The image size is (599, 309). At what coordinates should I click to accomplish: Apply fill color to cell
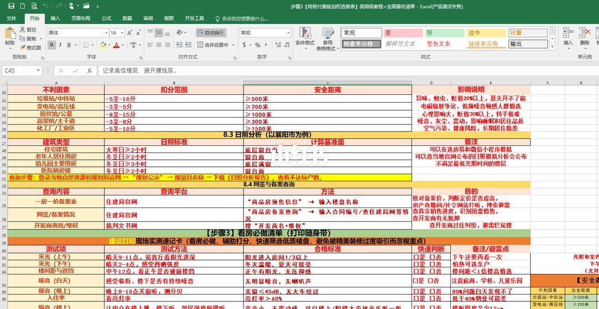click(103, 45)
